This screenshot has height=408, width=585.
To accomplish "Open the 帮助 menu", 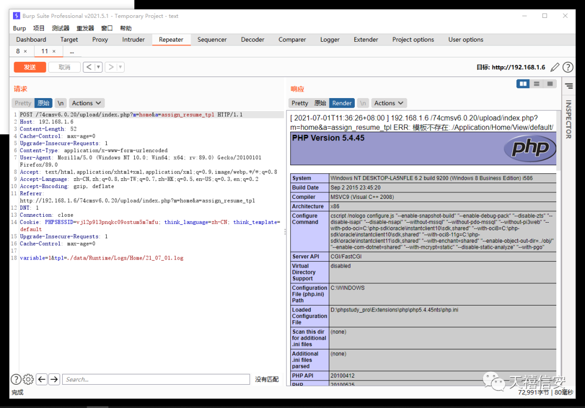I will [126, 28].
